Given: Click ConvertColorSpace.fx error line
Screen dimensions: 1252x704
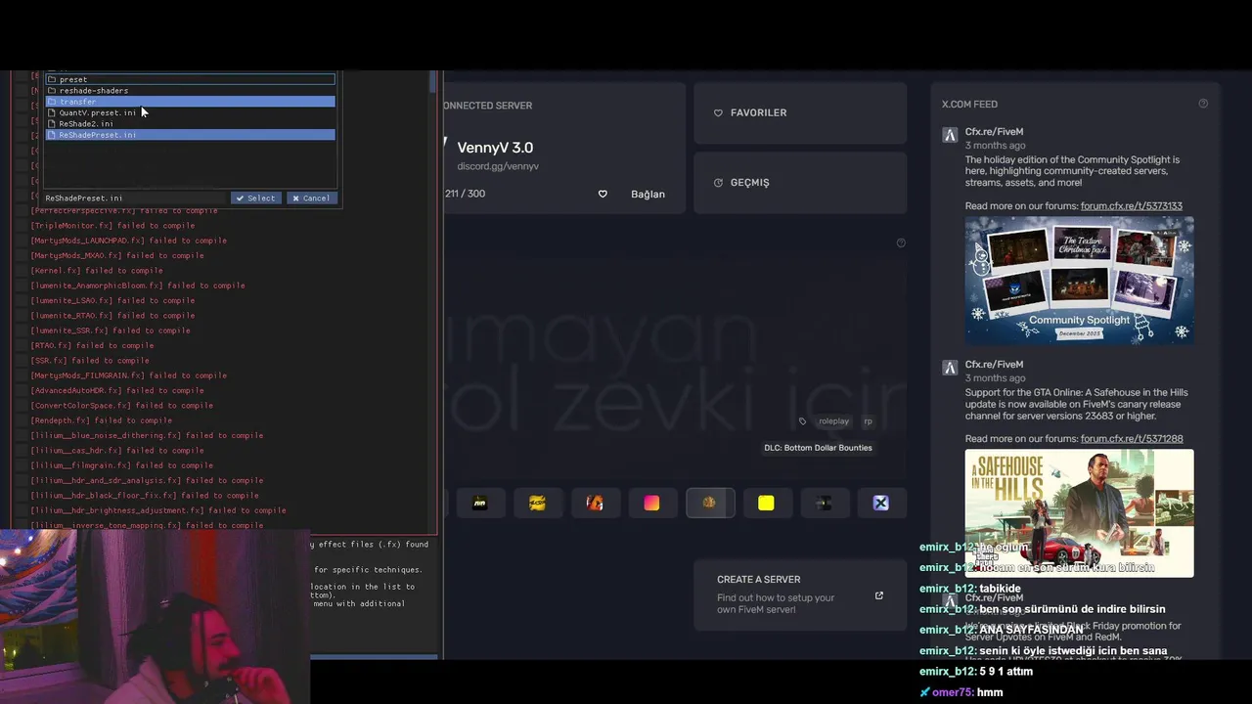Looking at the screenshot, I should (121, 406).
